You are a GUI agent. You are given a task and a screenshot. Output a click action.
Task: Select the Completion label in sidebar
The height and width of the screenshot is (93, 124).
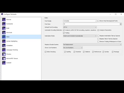(10, 45)
